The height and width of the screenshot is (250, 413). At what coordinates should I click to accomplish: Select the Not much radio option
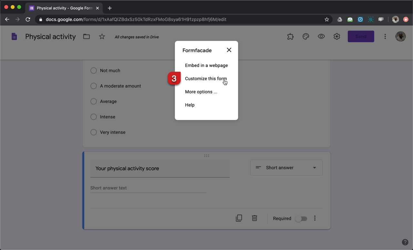[x=94, y=70]
